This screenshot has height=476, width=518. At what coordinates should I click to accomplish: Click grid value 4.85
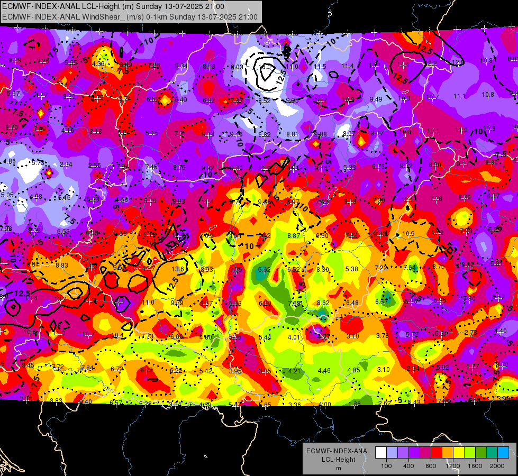[354, 370]
